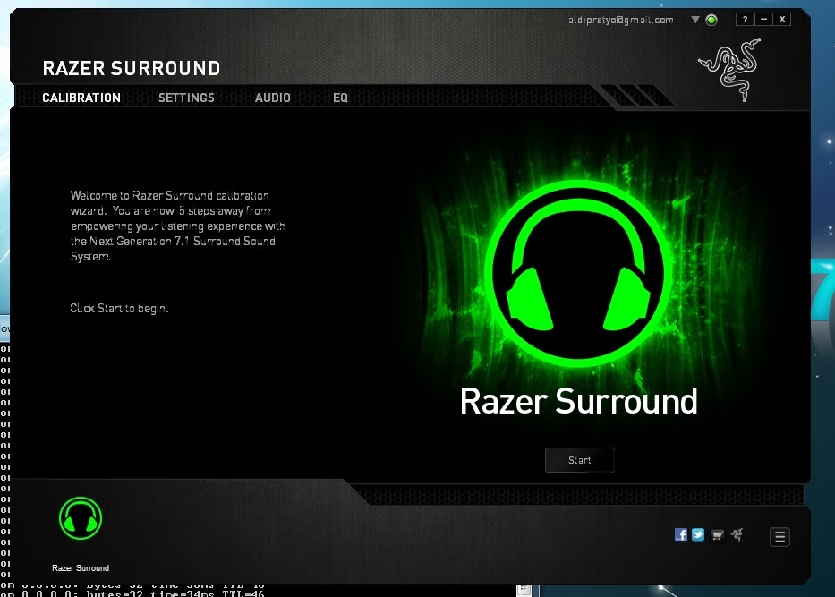This screenshot has height=597, width=835.
Task: Expand the account dropdown arrow
Action: click(695, 20)
